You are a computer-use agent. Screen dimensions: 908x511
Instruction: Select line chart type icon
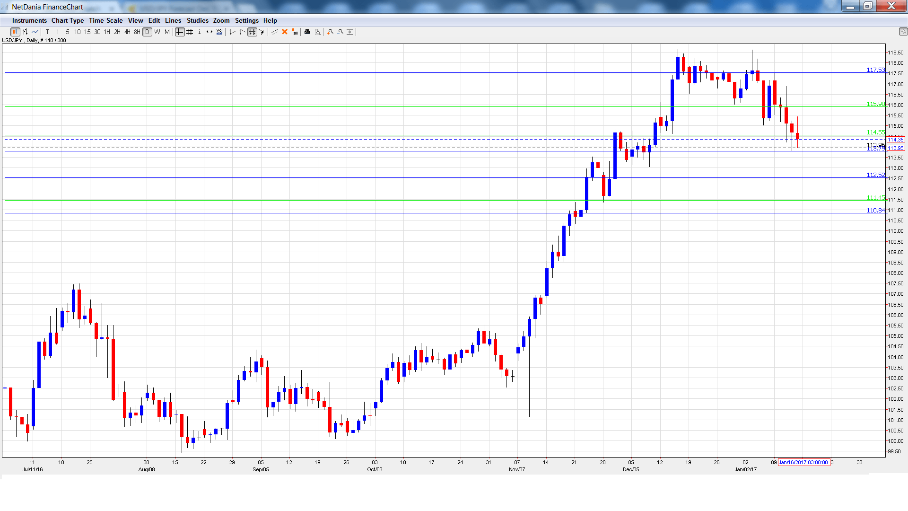point(35,32)
